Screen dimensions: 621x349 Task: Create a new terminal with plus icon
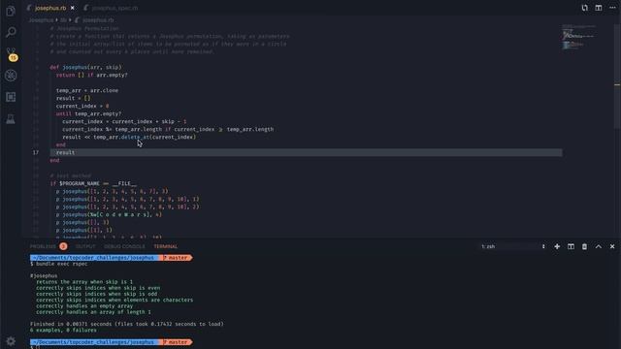pyautogui.click(x=557, y=246)
